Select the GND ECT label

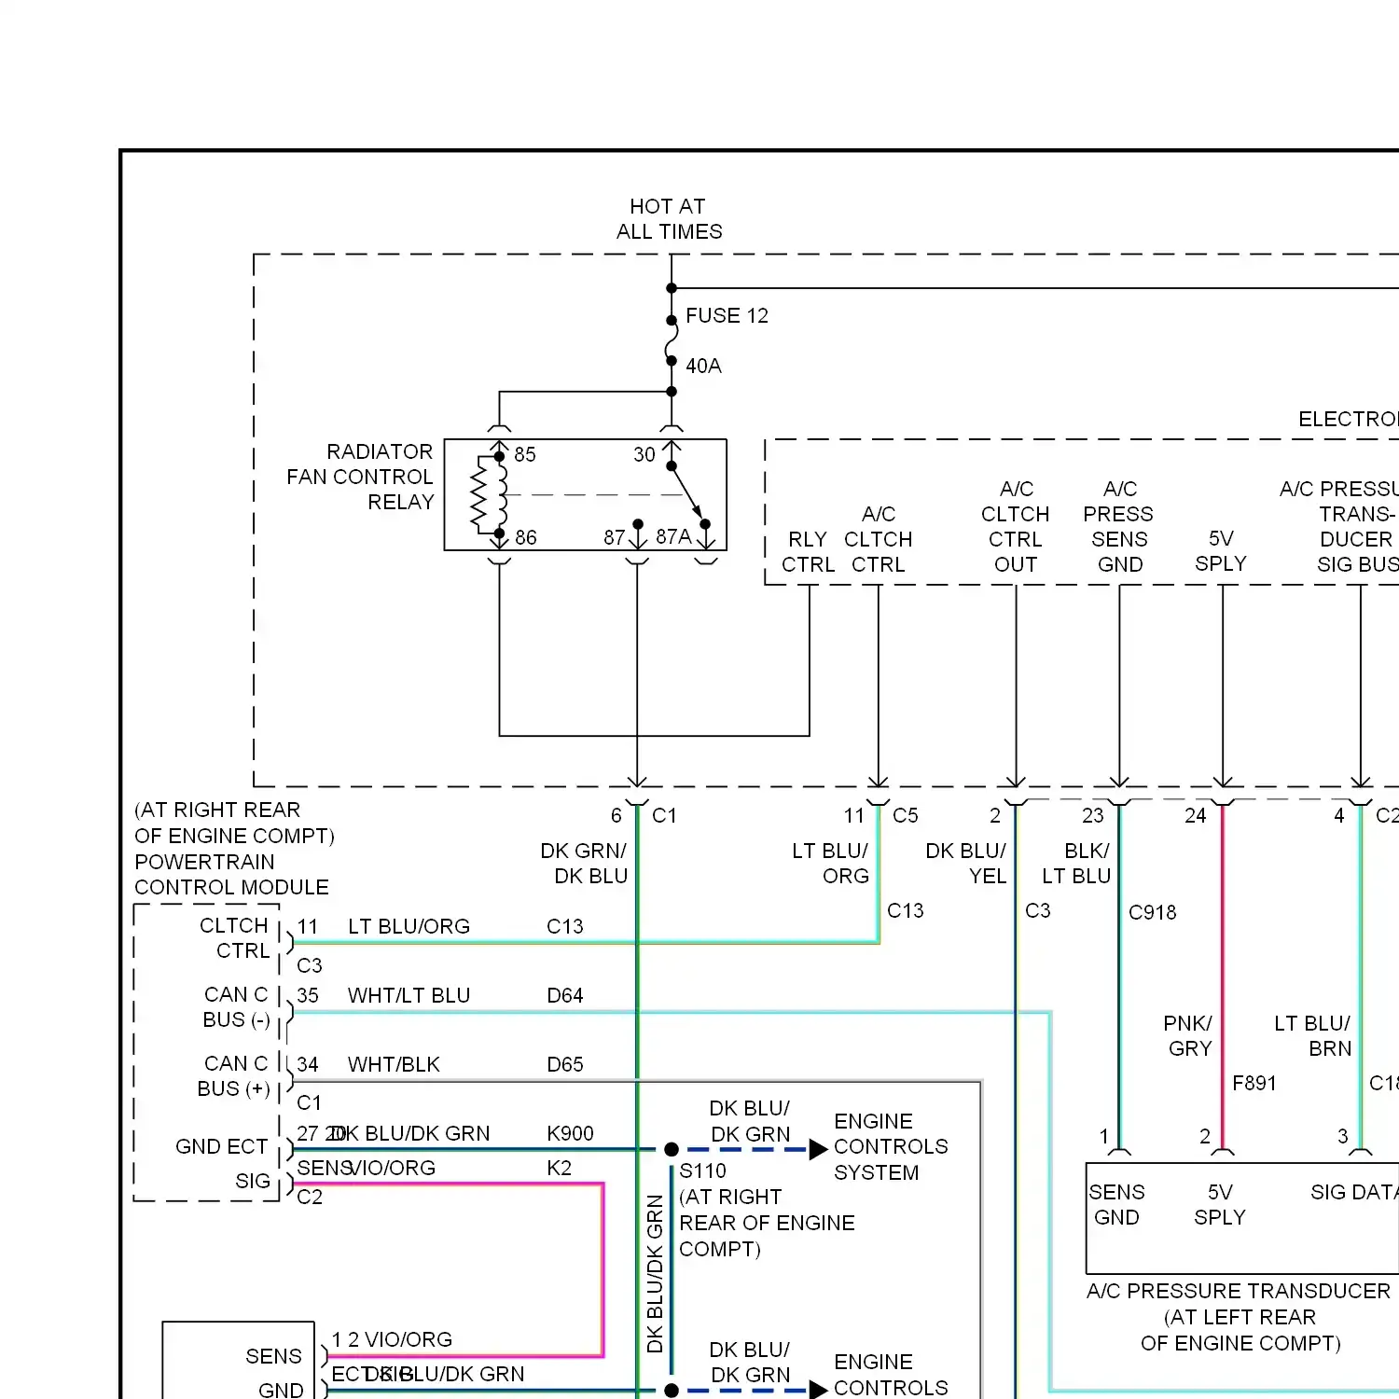221,1146
